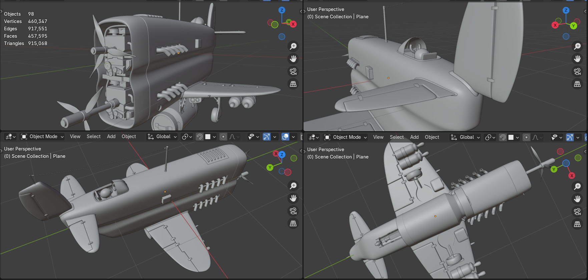588x280 pixels.
Task: Toggle camera view icon in bottom-left viewport
Action: [293, 211]
